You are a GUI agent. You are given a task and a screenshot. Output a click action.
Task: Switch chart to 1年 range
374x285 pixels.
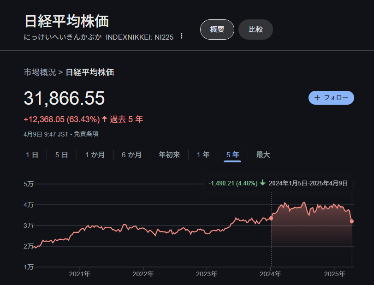pyautogui.click(x=203, y=155)
